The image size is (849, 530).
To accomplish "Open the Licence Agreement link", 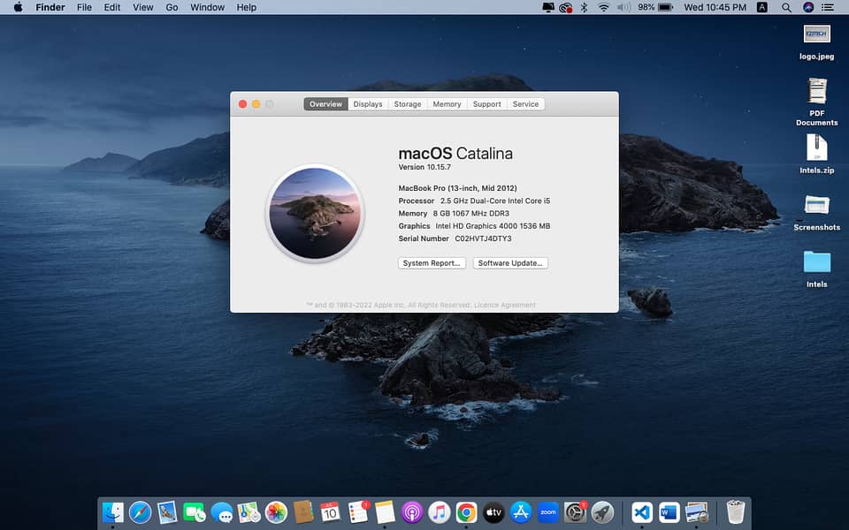I will 505,306.
